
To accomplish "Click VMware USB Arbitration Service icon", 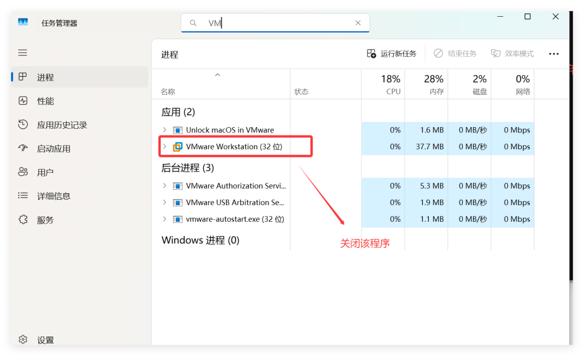I will pos(178,203).
